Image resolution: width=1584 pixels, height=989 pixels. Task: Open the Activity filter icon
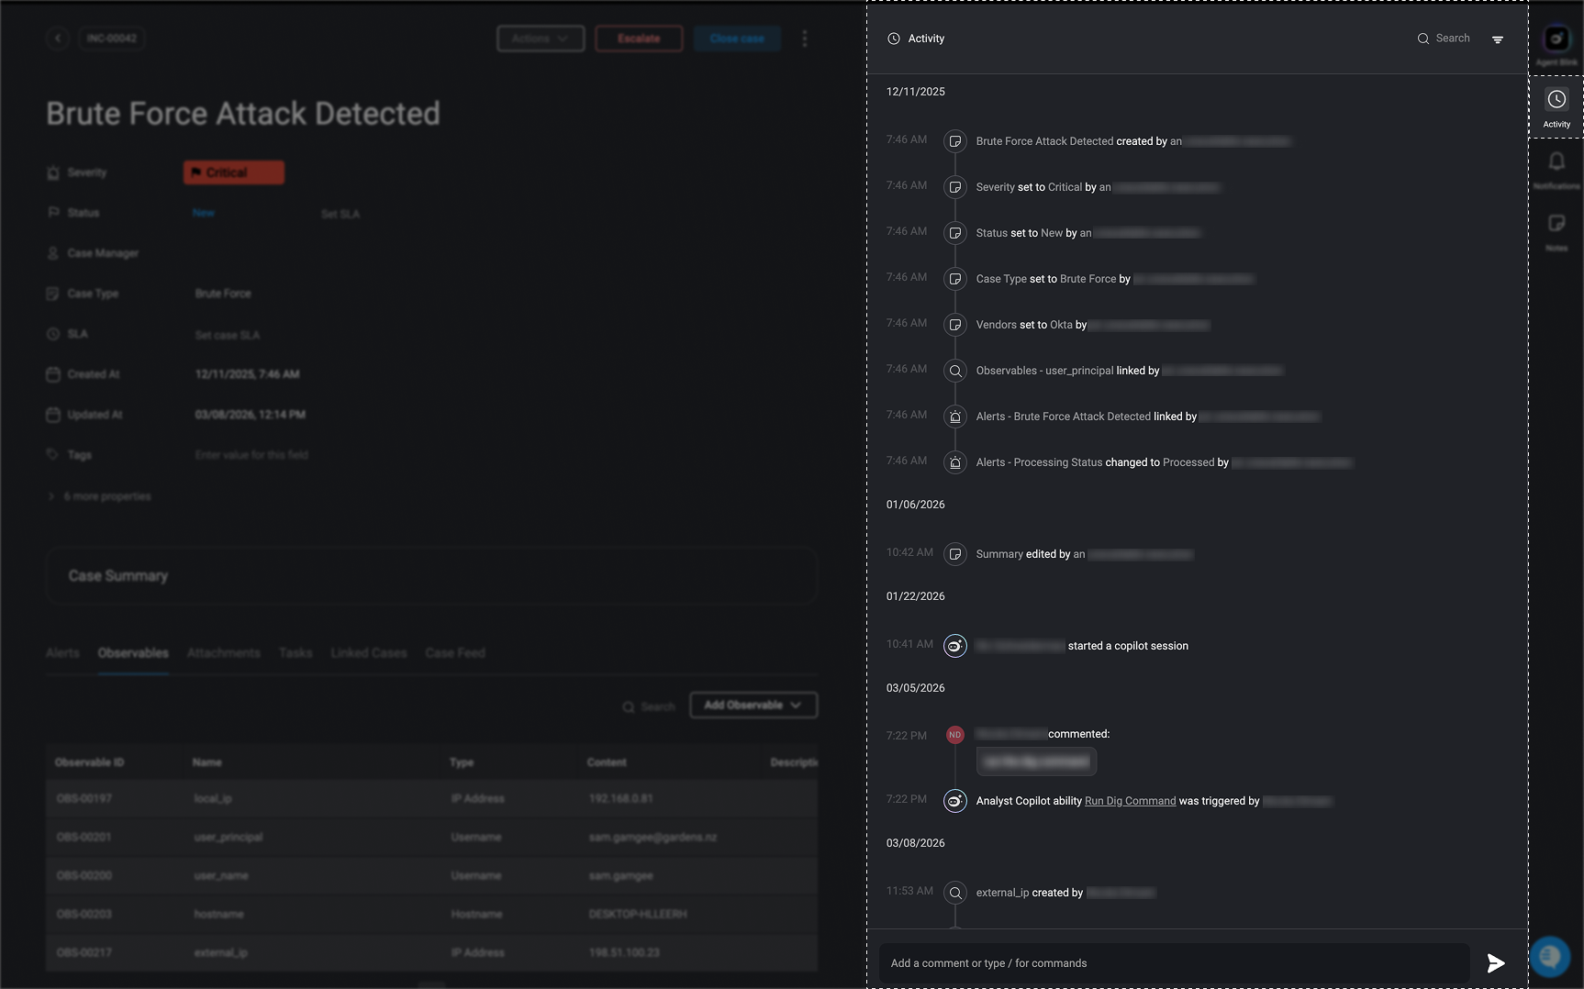(1498, 39)
